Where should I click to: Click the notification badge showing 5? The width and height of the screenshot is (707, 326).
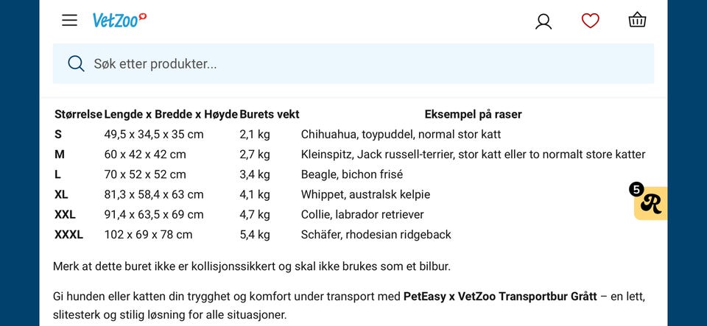coord(636,190)
